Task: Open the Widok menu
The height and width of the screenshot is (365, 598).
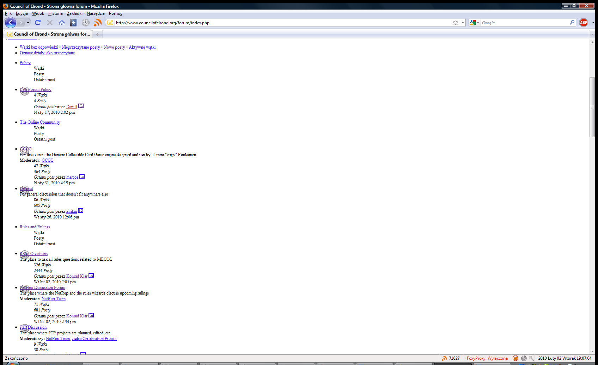Action: point(38,13)
